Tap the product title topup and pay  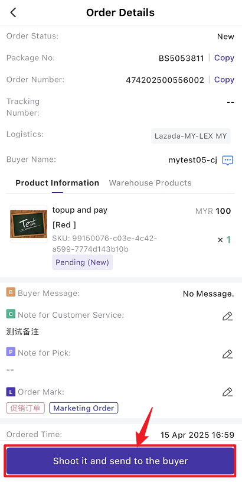tap(80, 210)
